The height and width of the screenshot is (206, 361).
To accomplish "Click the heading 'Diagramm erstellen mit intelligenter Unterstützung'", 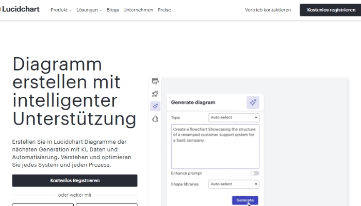I will pos(74,91).
